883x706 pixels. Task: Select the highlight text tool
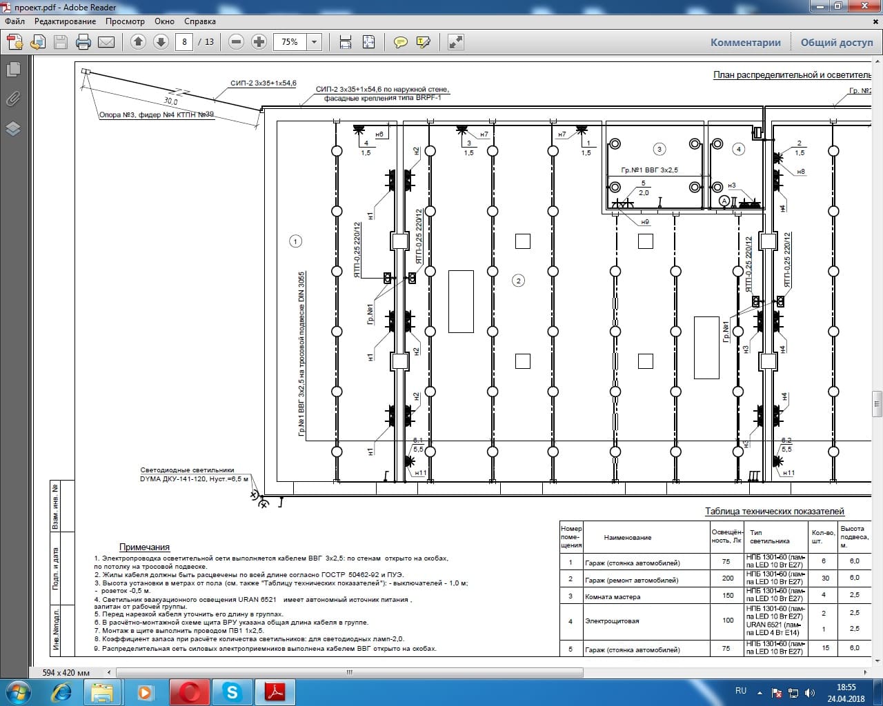424,42
